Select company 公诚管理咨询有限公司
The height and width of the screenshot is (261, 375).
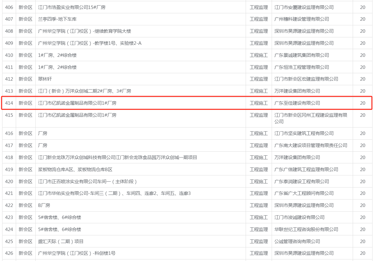click(297, 242)
